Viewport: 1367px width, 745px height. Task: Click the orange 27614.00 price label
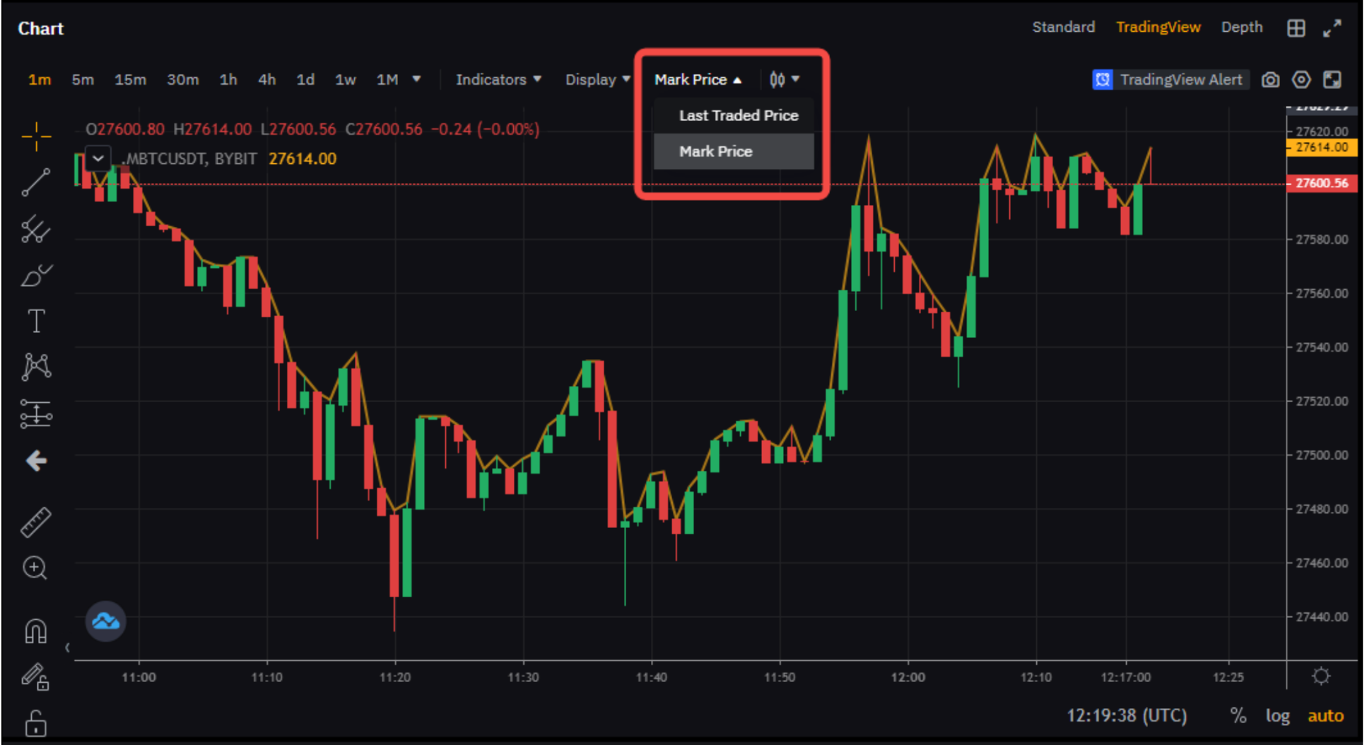point(1320,147)
